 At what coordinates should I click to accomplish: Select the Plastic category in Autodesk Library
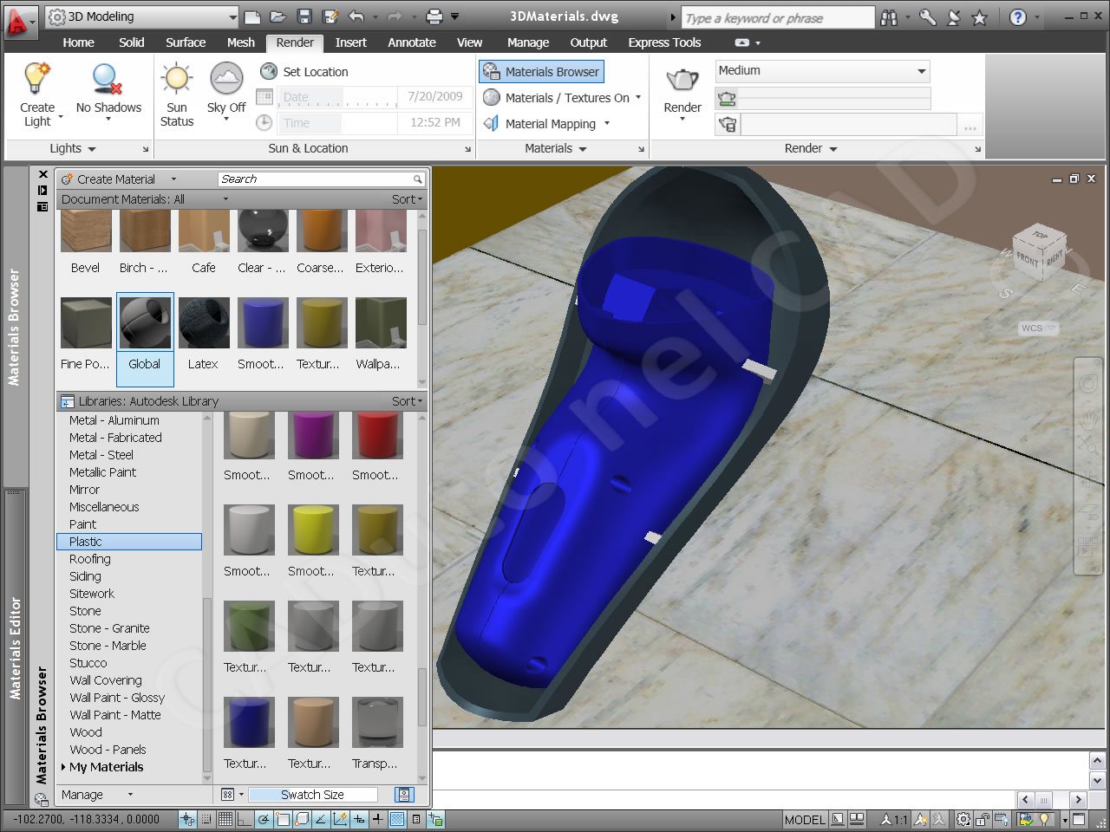(85, 541)
